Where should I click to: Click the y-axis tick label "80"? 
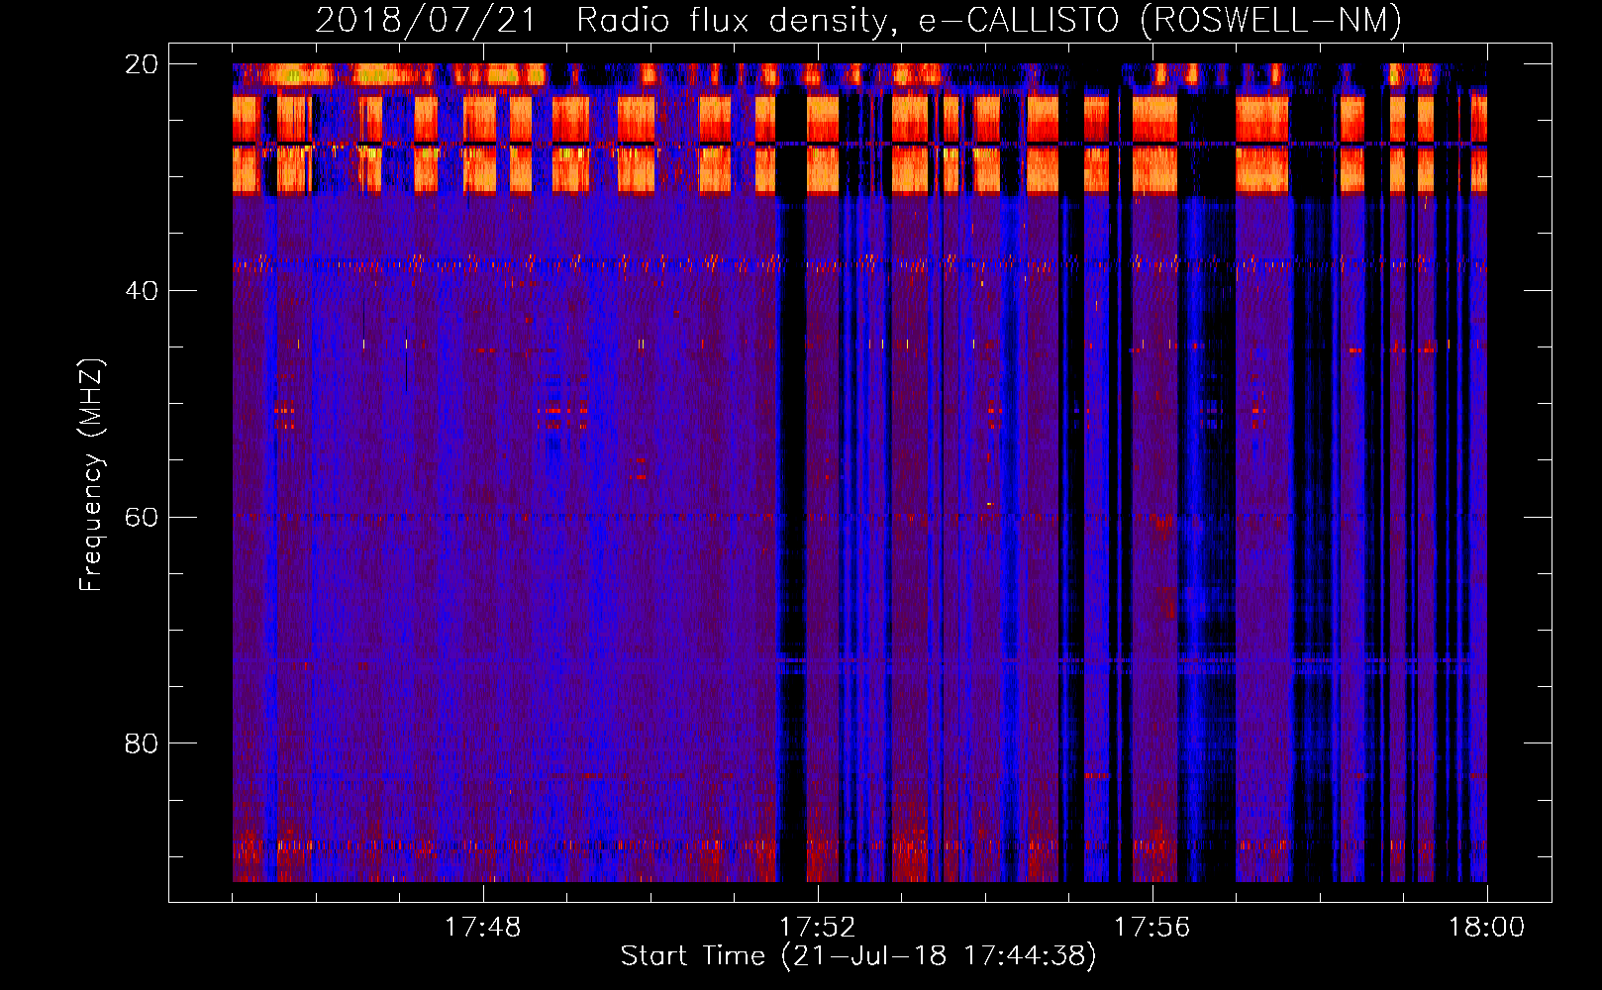click(142, 743)
